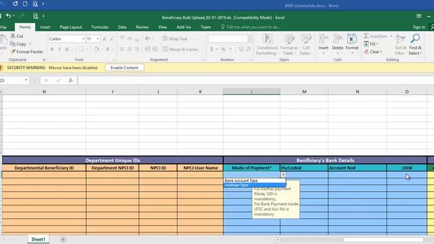The image size is (434, 244).
Task: Open Conditional Formatting menu
Action: click(267, 44)
